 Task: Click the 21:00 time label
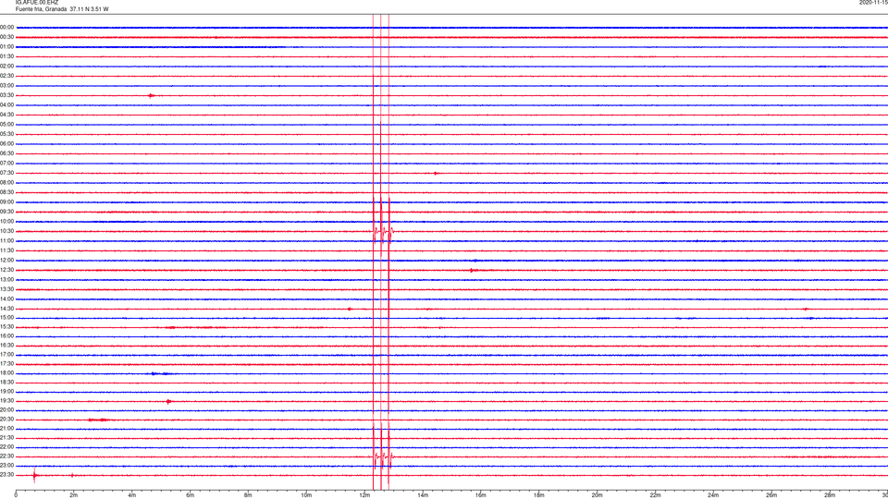pos(6,429)
